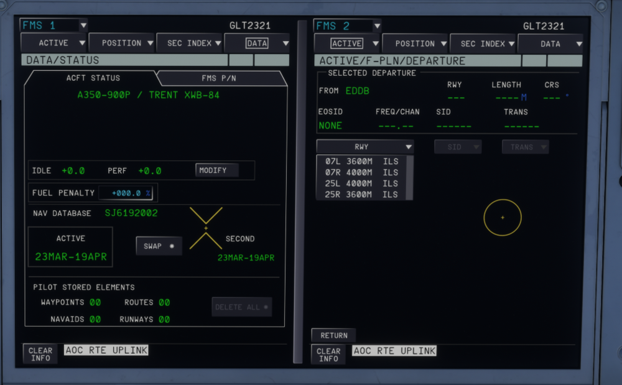622x385 pixels.
Task: Select the ACFT STATUS tab
Action: pos(93,78)
